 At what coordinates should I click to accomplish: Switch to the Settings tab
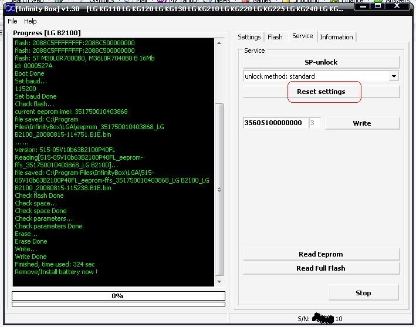[x=249, y=37]
